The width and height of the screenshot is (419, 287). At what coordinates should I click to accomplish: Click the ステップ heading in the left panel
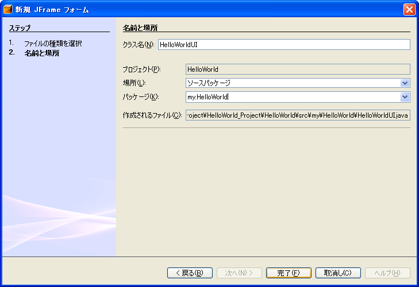[20, 28]
